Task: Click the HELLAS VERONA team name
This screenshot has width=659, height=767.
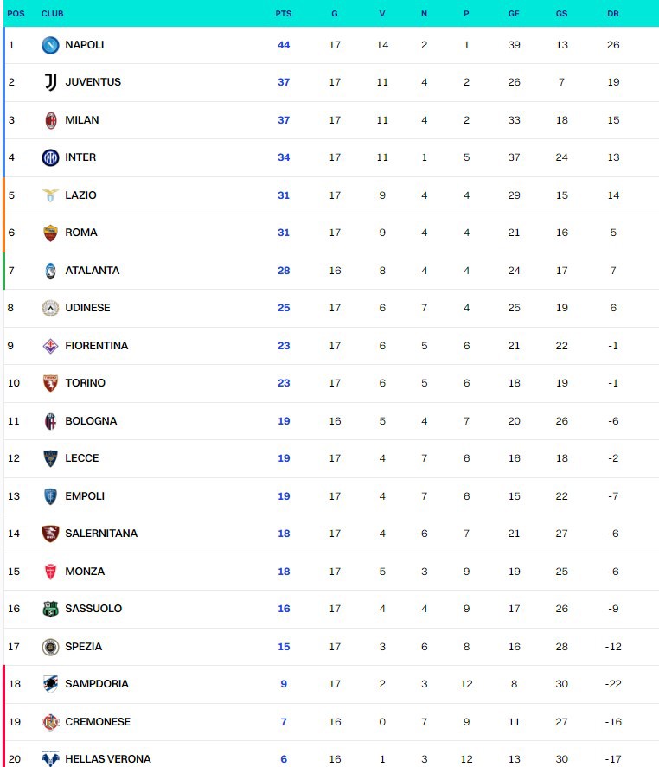Action: tap(108, 759)
